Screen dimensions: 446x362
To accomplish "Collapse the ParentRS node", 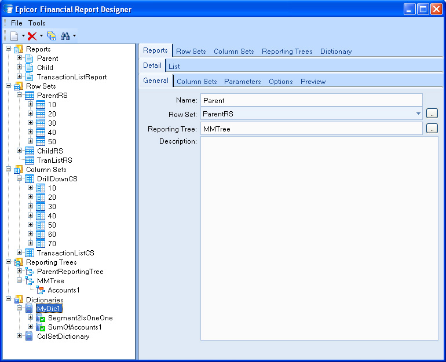I will click(x=19, y=94).
